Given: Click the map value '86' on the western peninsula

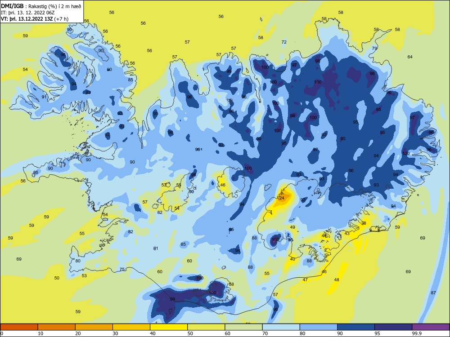Looking at the screenshot, I should [36, 173].
